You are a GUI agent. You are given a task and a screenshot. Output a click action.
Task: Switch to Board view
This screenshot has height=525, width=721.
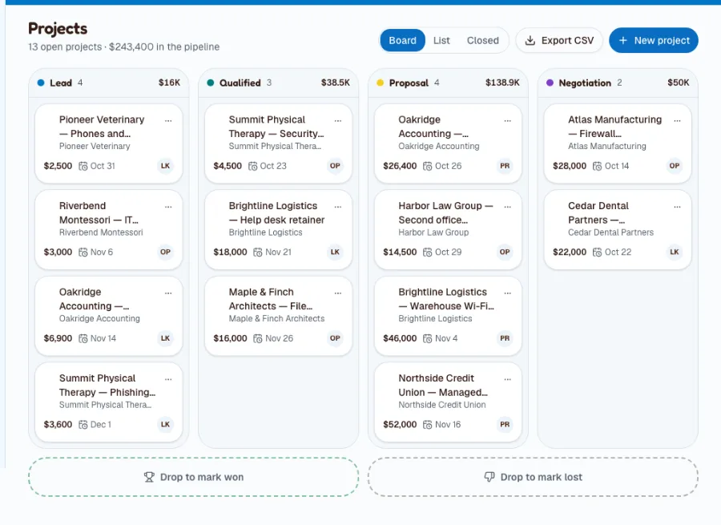pyautogui.click(x=402, y=41)
